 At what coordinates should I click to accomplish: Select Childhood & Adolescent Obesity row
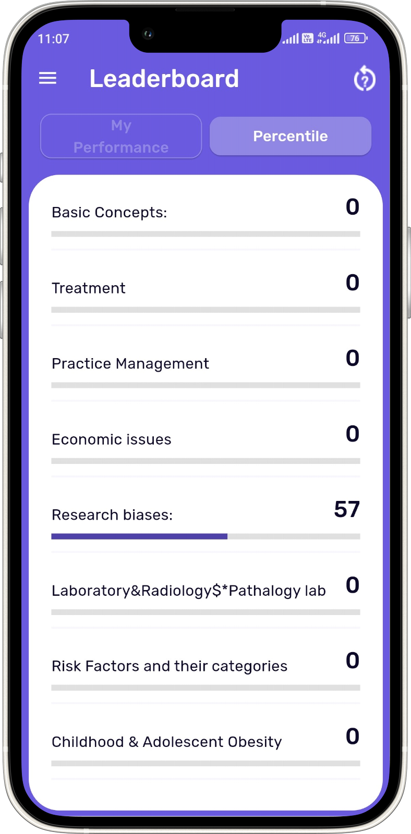click(x=167, y=742)
